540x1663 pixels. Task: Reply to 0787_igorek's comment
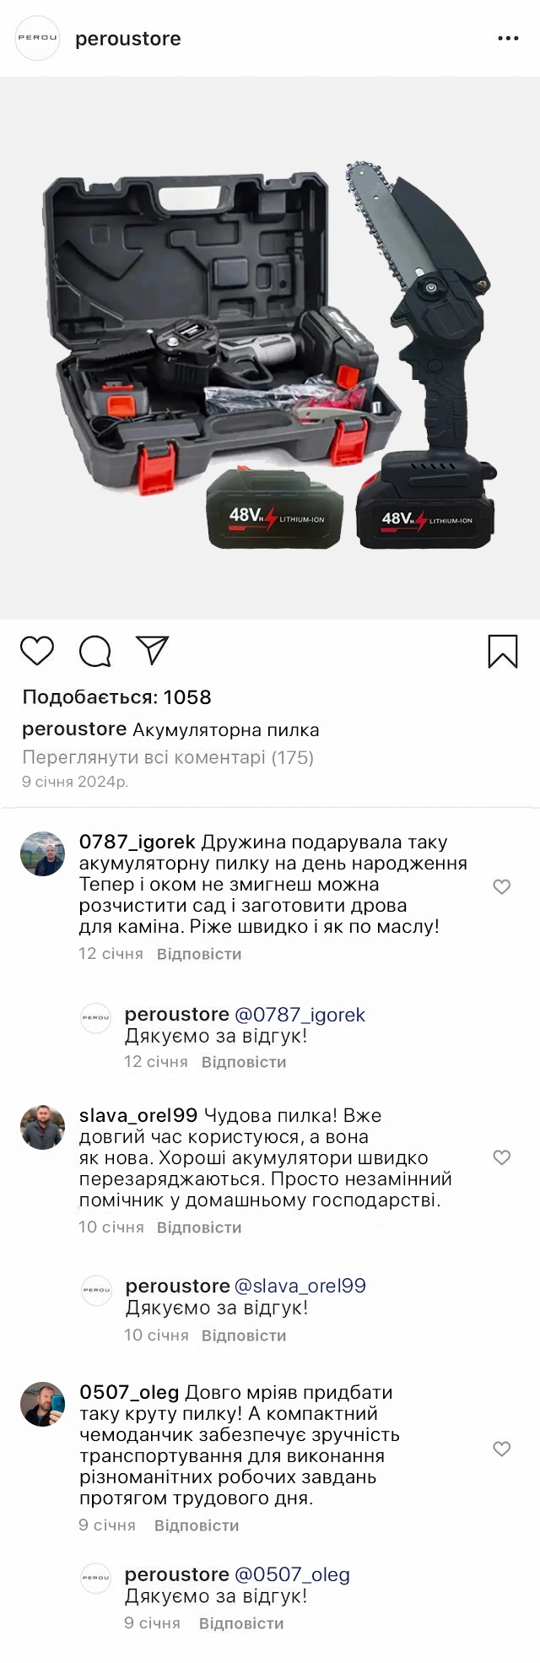[199, 954]
